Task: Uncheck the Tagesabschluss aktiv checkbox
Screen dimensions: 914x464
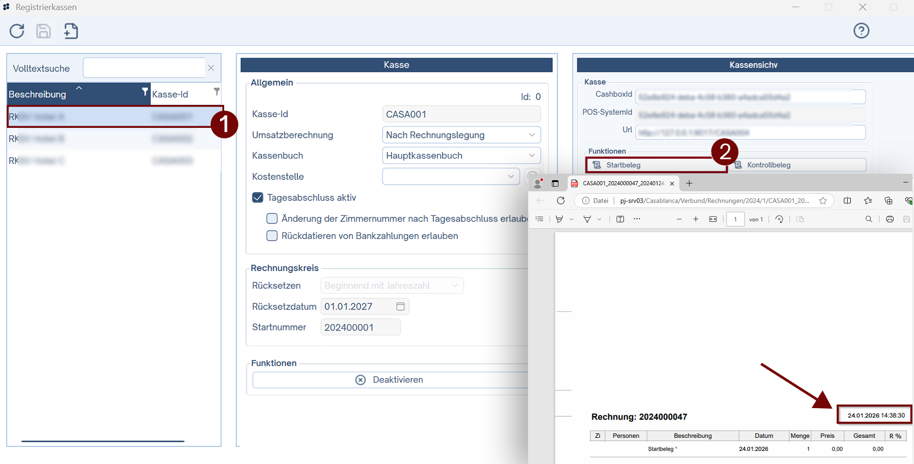Action: (258, 198)
